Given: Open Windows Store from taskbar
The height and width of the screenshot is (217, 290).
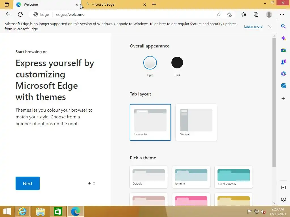Looking at the screenshot, I should [58, 211].
